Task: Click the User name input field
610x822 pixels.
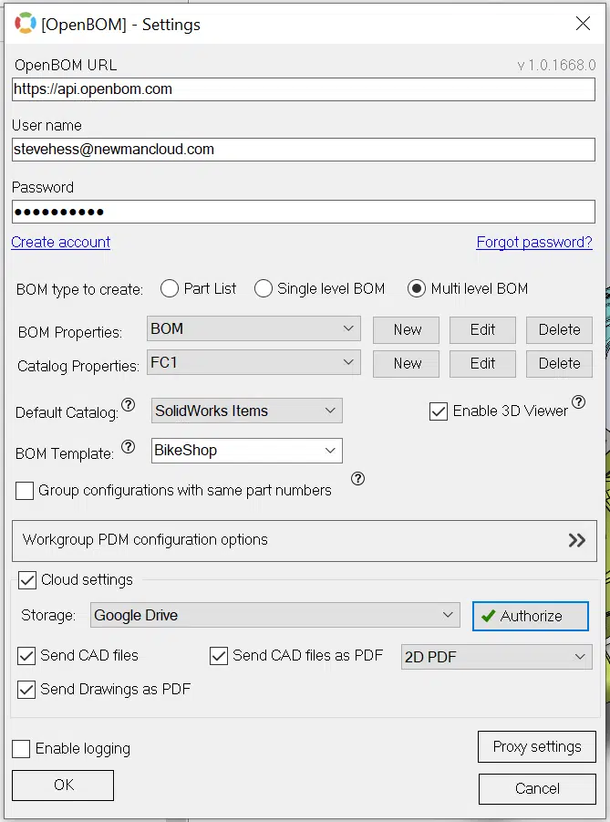Action: coord(304,150)
